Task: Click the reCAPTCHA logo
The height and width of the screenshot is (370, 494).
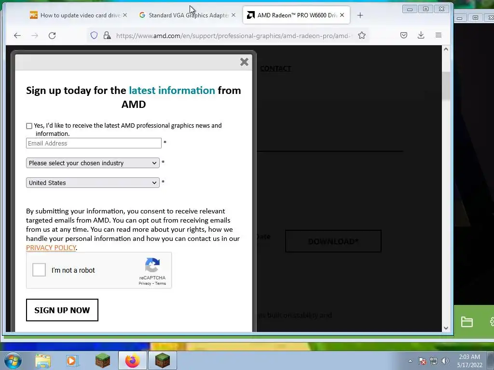Action: click(152, 265)
